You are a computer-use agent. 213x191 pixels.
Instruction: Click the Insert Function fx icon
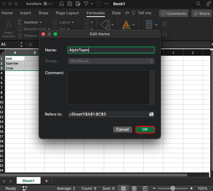click(9, 25)
